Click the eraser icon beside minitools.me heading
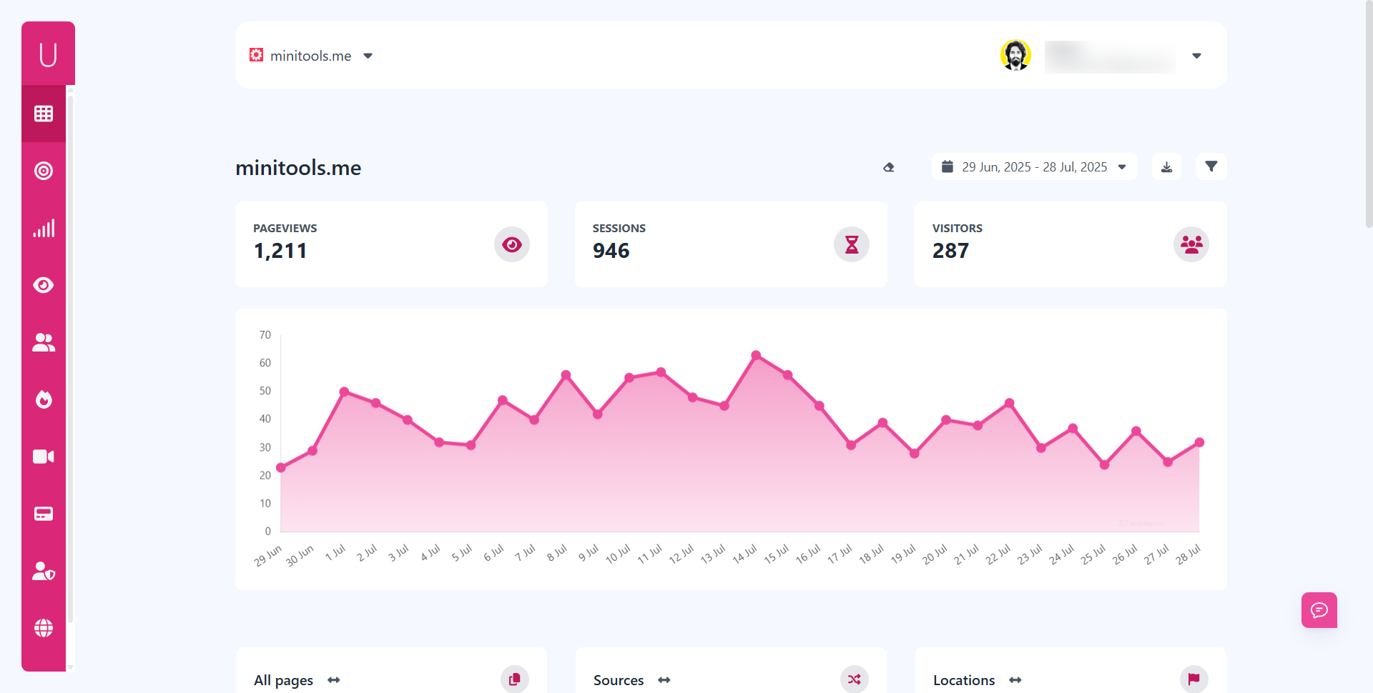The image size is (1373, 693). [x=888, y=167]
